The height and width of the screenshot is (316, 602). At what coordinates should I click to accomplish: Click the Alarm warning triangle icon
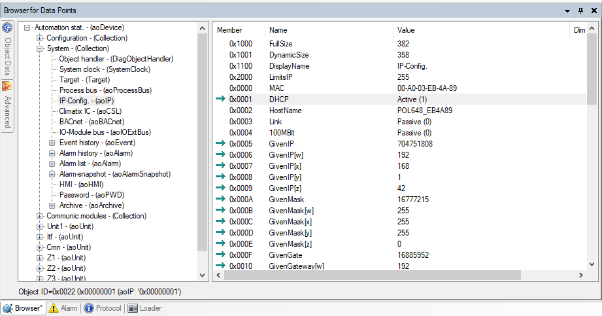tap(54, 308)
